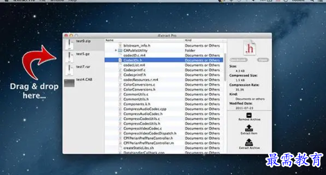Click file icon beside codecList.m4

point(120,65)
